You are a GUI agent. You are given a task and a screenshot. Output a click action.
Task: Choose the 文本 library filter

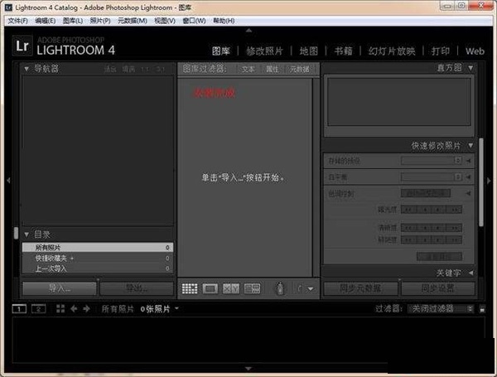click(x=248, y=69)
